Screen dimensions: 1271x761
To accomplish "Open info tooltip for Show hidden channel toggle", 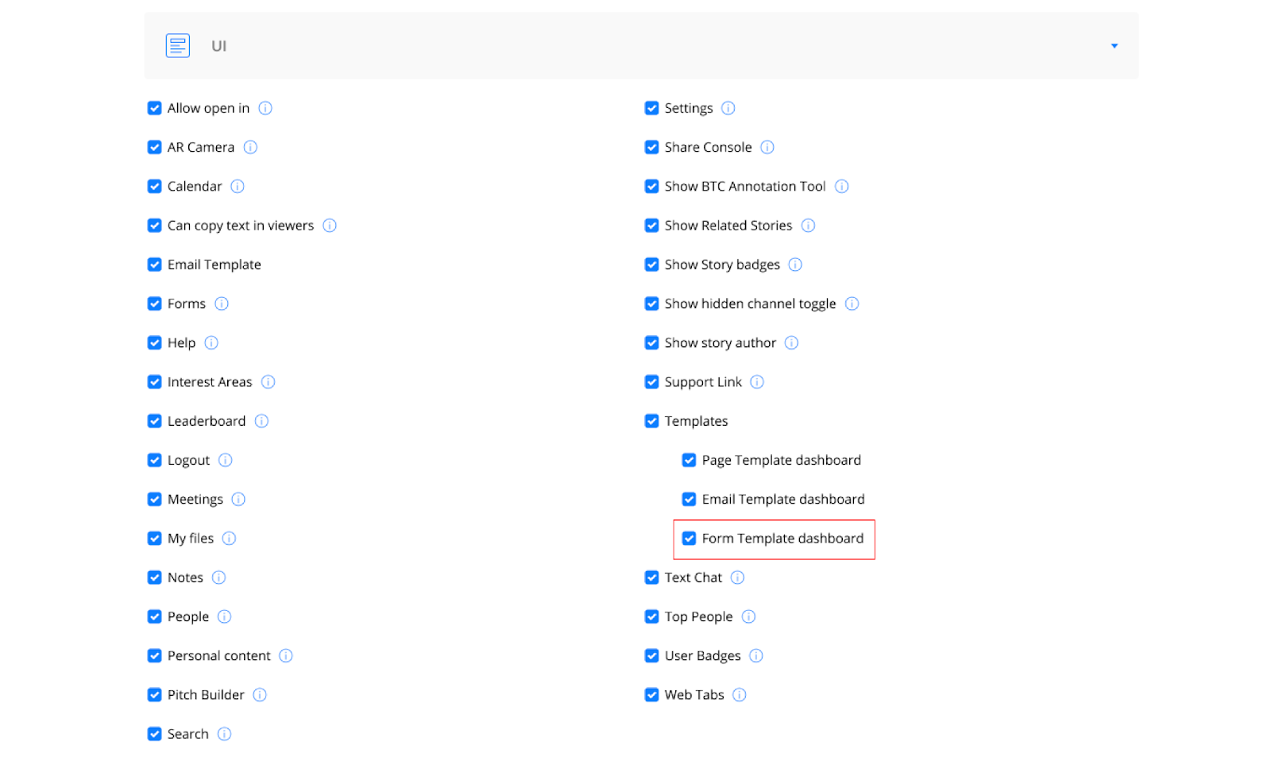I will 852,303.
